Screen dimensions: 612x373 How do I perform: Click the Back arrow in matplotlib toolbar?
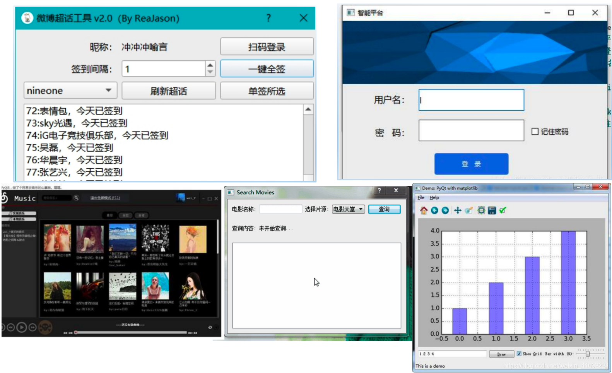click(x=434, y=210)
